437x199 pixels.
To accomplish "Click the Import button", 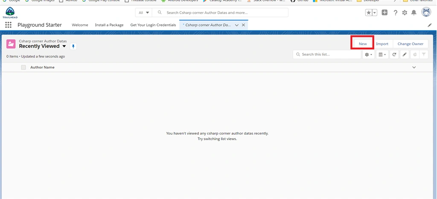I will (x=382, y=44).
